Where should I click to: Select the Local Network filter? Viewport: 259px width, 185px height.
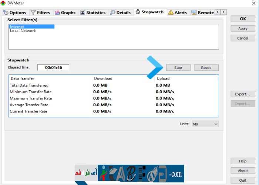[23, 31]
